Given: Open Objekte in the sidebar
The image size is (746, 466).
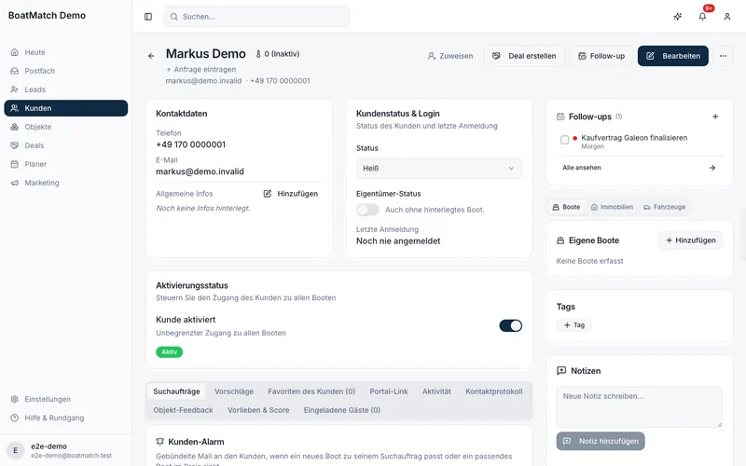Looking at the screenshot, I should click(66, 127).
